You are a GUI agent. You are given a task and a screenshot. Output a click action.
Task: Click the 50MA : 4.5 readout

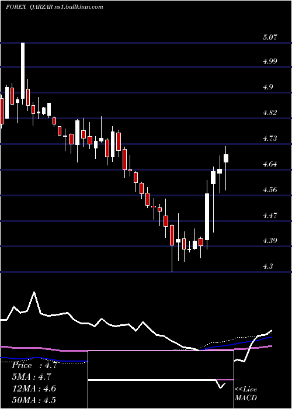(34, 400)
